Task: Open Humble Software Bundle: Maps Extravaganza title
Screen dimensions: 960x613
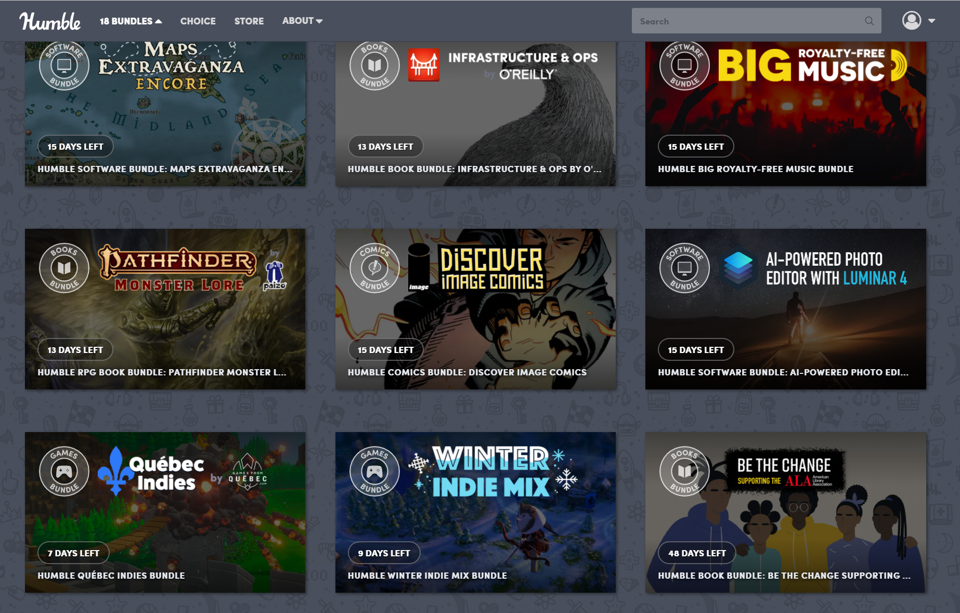Action: (x=165, y=169)
